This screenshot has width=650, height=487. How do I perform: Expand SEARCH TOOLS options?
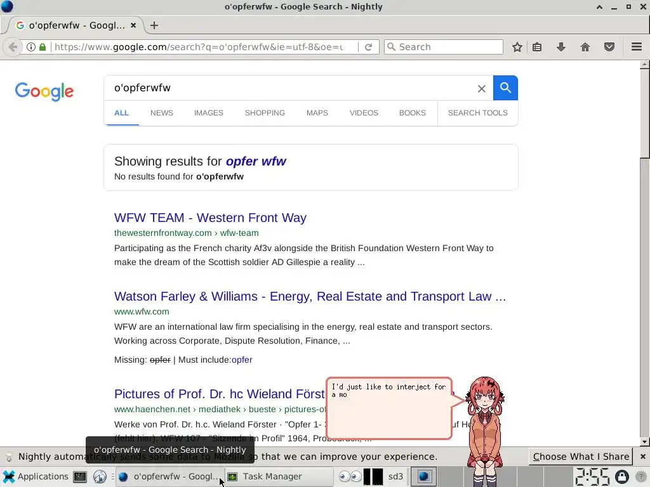(x=477, y=113)
